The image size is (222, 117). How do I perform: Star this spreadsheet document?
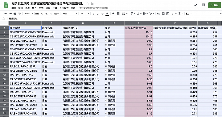click(88, 3)
